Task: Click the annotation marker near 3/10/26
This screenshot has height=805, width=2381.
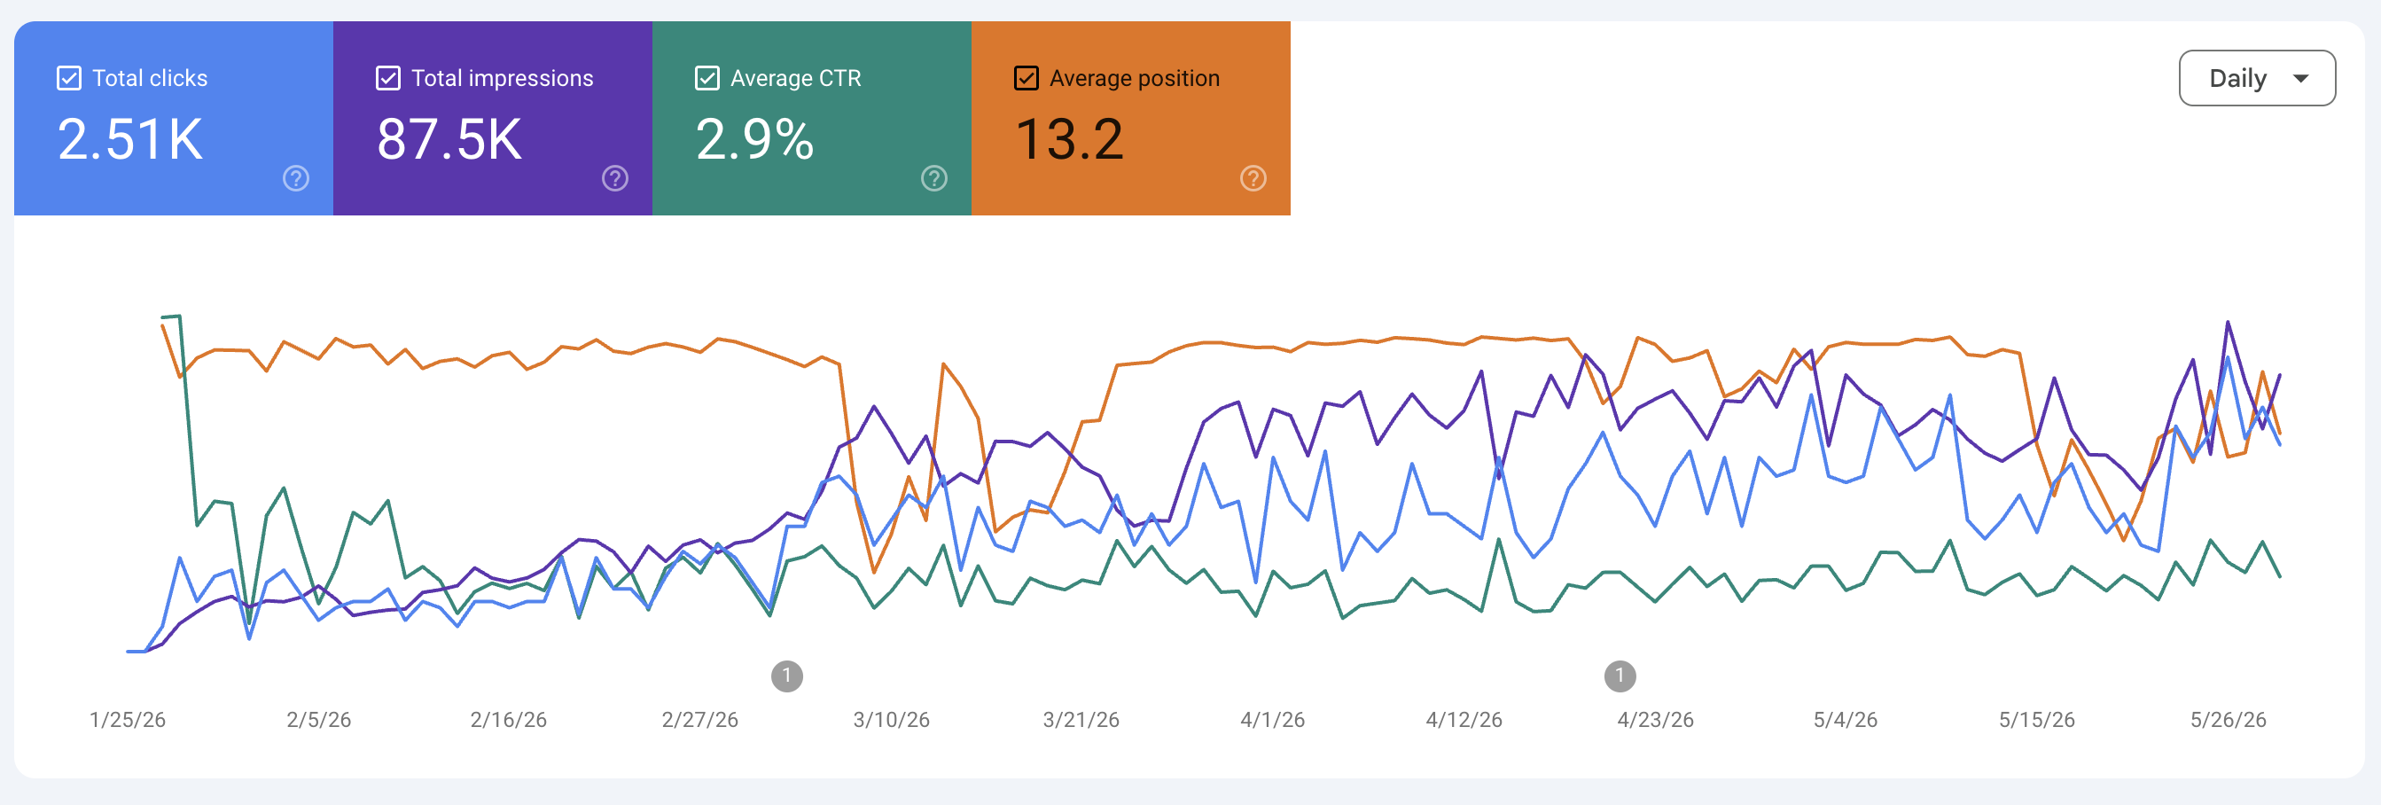Action: point(786,676)
